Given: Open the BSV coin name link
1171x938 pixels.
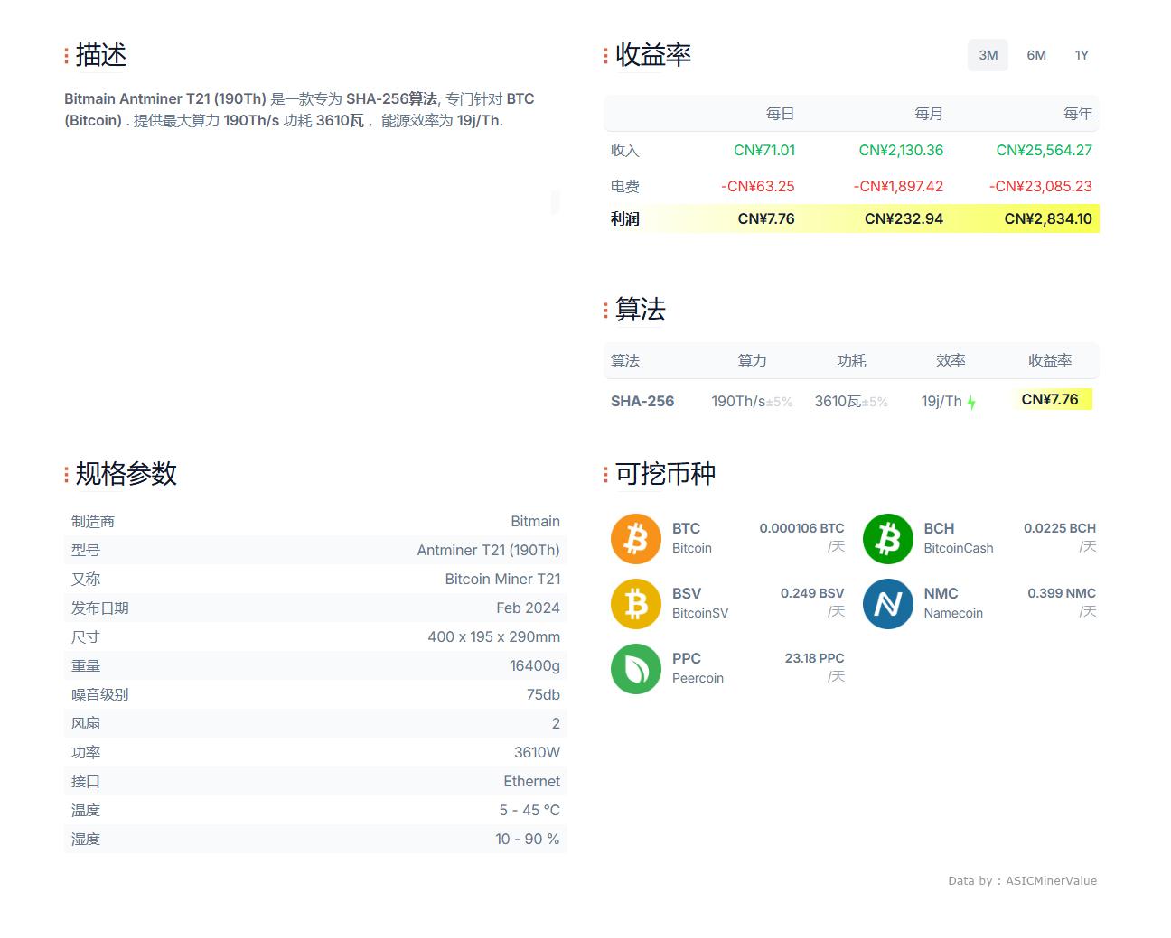Looking at the screenshot, I should [x=687, y=593].
